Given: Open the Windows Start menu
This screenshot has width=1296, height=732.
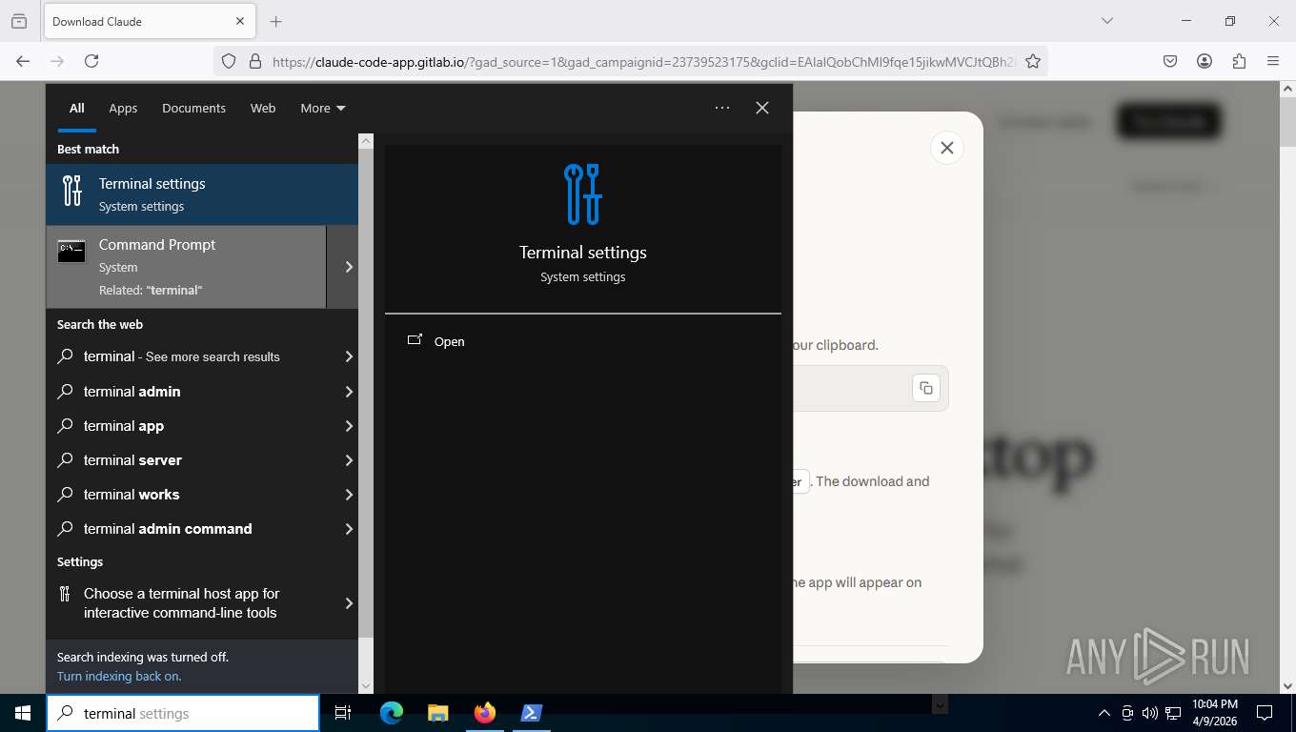Looking at the screenshot, I should (x=23, y=713).
